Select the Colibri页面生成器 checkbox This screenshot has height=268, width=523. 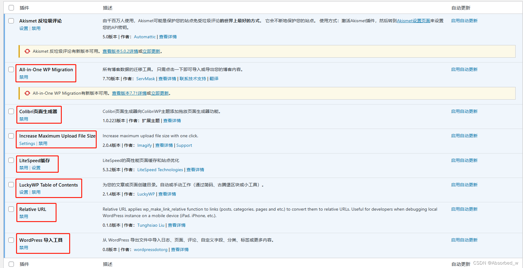pos(11,111)
